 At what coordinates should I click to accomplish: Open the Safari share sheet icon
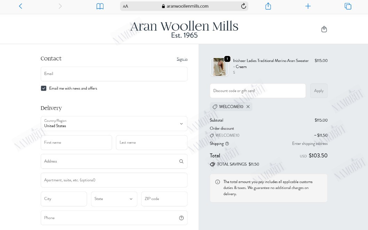pyautogui.click(x=268, y=6)
